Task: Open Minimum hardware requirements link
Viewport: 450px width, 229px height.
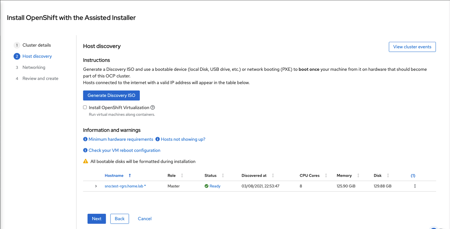Action: [121, 139]
